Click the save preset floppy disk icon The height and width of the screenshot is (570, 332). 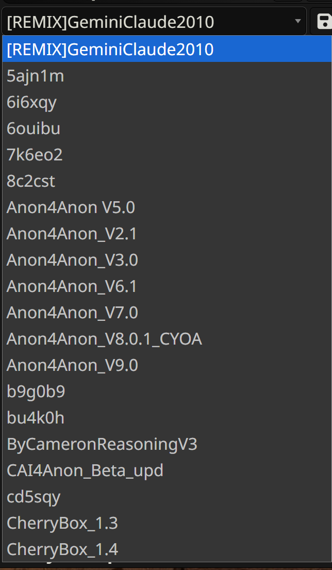coord(324,22)
